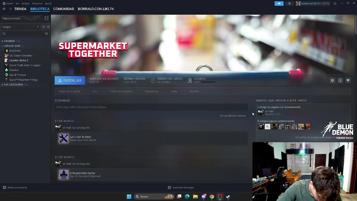Open Windows Start menu

pyautogui.click(x=129, y=197)
